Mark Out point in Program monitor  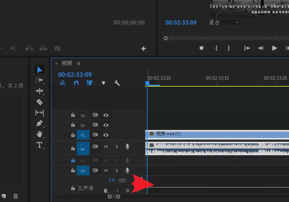229,48
